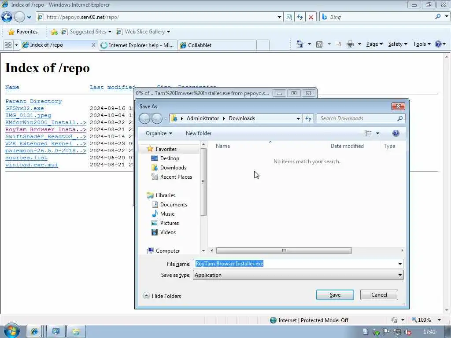Click Downloads in the breadcrumb path
The height and width of the screenshot is (338, 451).
[242, 118]
